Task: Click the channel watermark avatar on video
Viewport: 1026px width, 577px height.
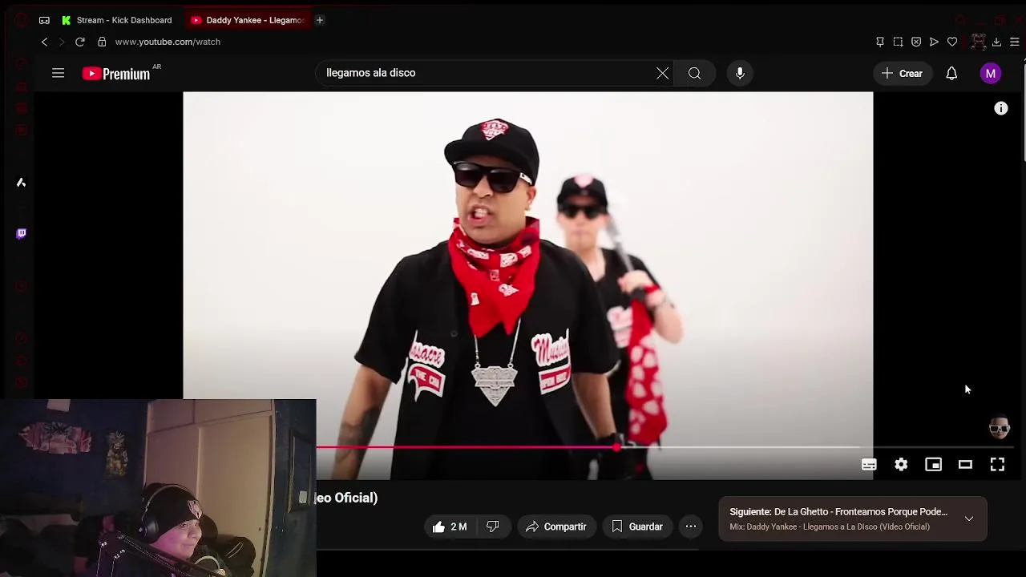Action: click(x=999, y=428)
